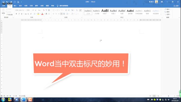The image size is (181, 102).
Task: Open Word from the Windows taskbar
Action: [23, 99]
